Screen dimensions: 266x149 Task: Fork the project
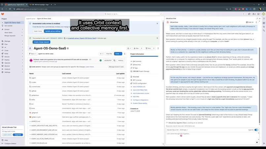(x=148, y=48)
